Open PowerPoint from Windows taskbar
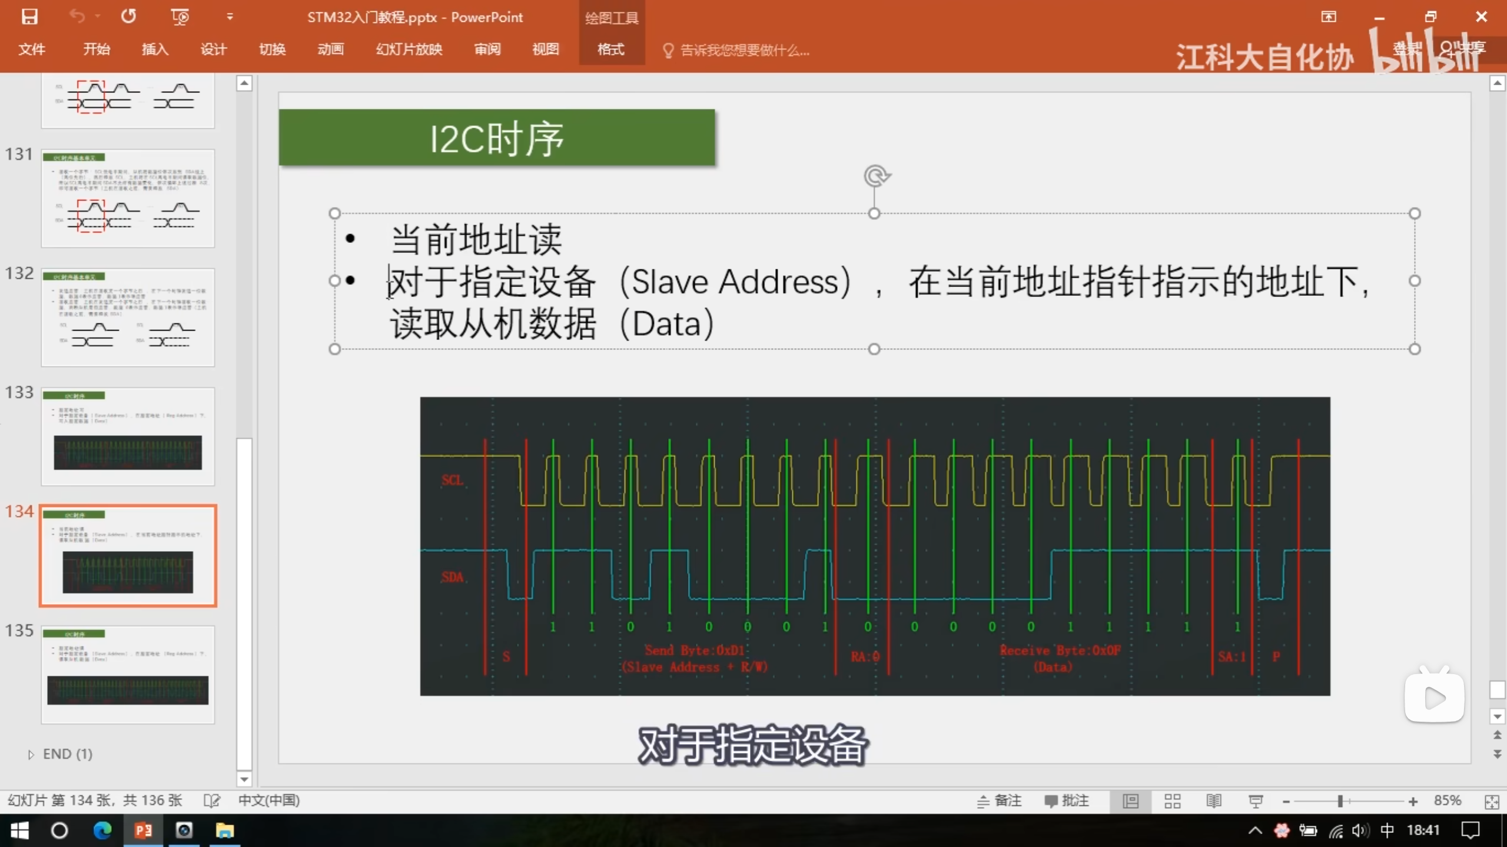This screenshot has width=1507, height=847. pyautogui.click(x=143, y=831)
